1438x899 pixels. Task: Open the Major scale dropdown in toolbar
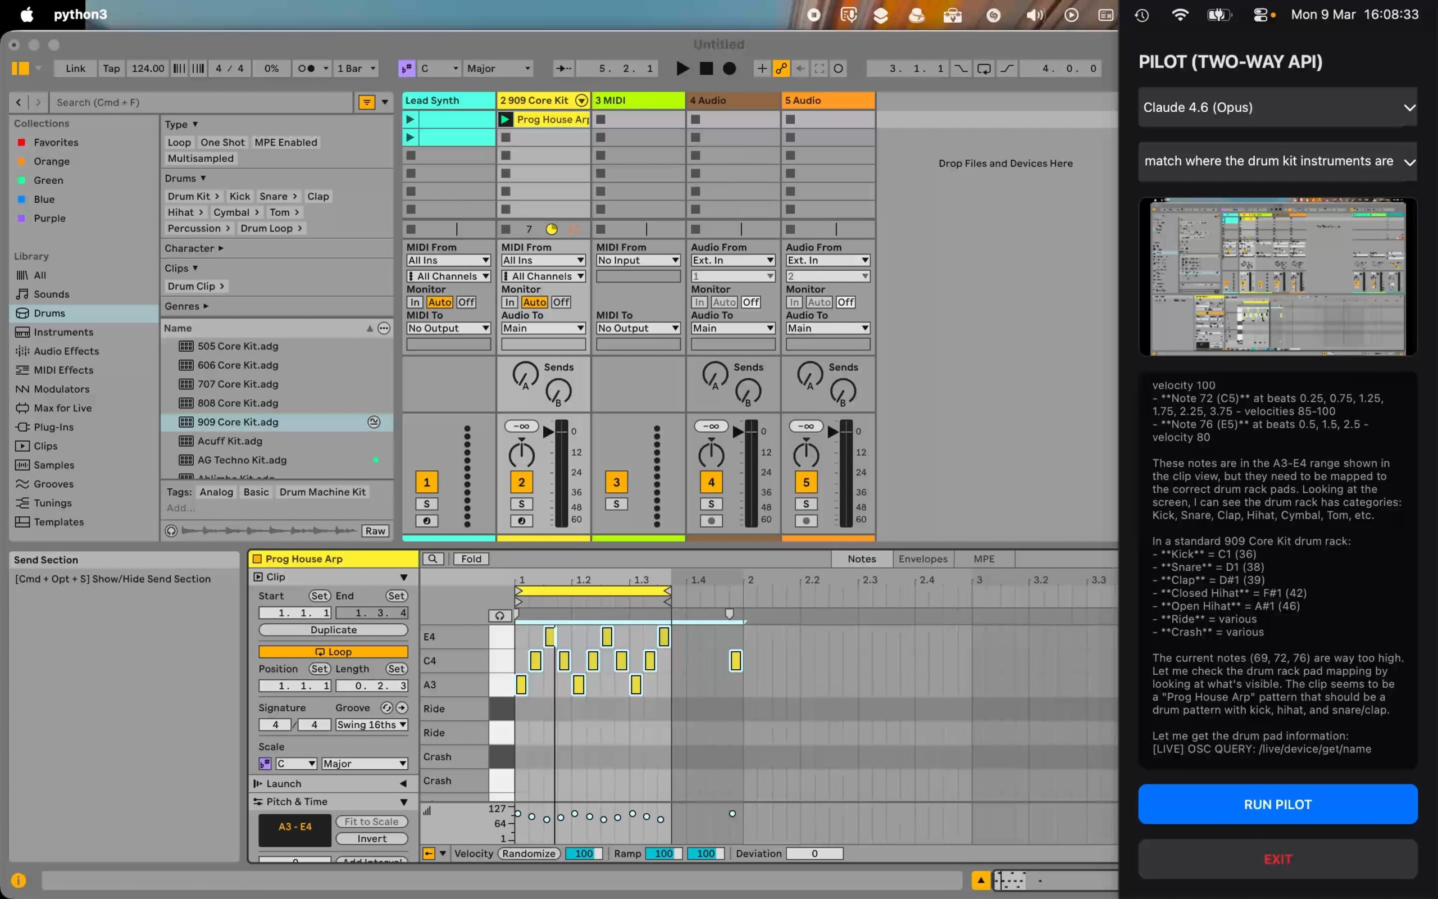coord(498,69)
